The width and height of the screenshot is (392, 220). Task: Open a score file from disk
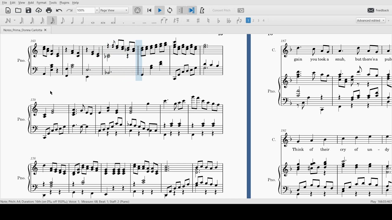point(18,10)
